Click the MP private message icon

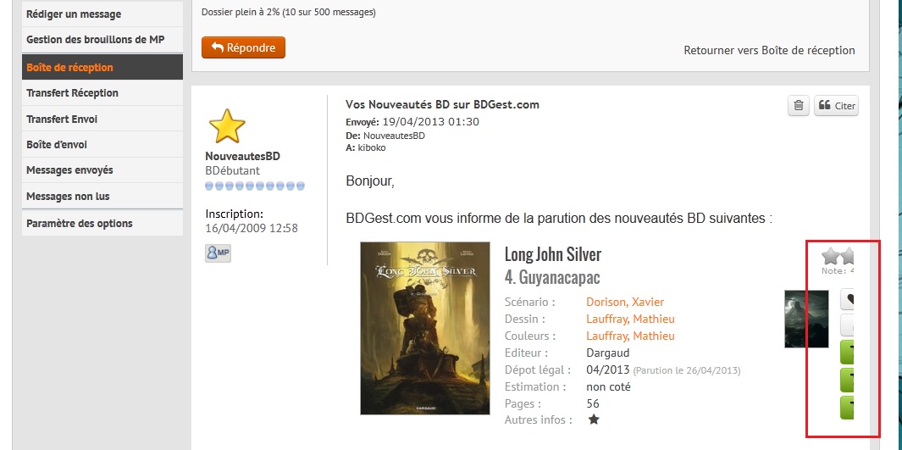tap(218, 253)
